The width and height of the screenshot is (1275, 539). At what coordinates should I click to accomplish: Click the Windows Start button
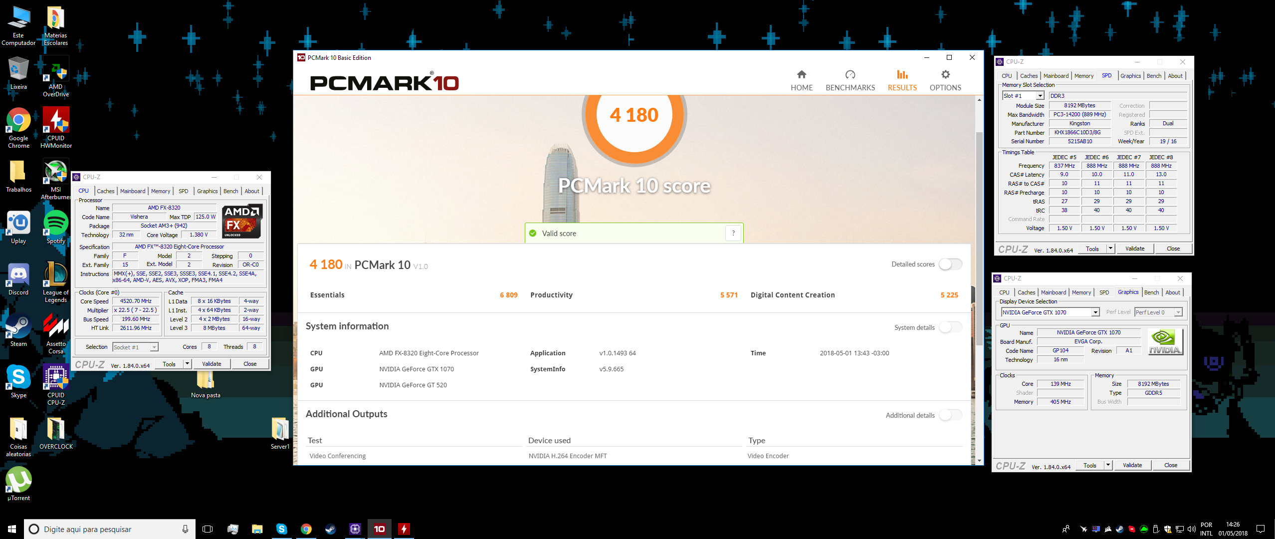pyautogui.click(x=12, y=529)
